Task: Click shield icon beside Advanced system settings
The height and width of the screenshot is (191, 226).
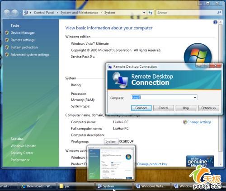Action: click(7, 55)
